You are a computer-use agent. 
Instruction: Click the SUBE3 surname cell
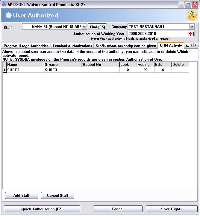click(x=63, y=70)
